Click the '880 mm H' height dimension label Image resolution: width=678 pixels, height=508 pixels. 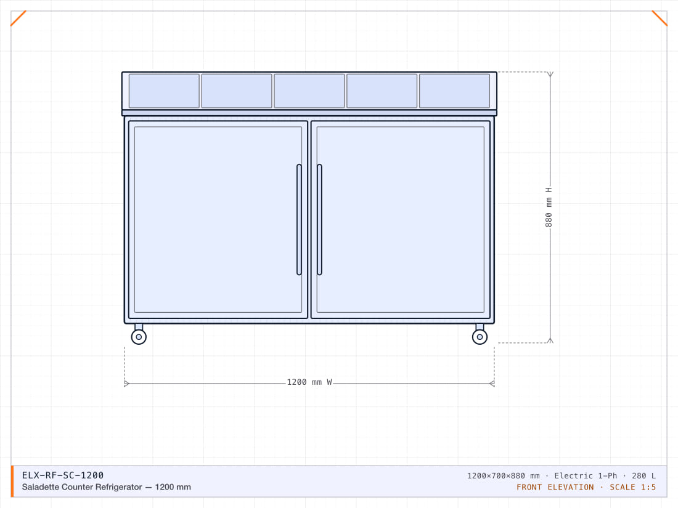[x=549, y=208]
